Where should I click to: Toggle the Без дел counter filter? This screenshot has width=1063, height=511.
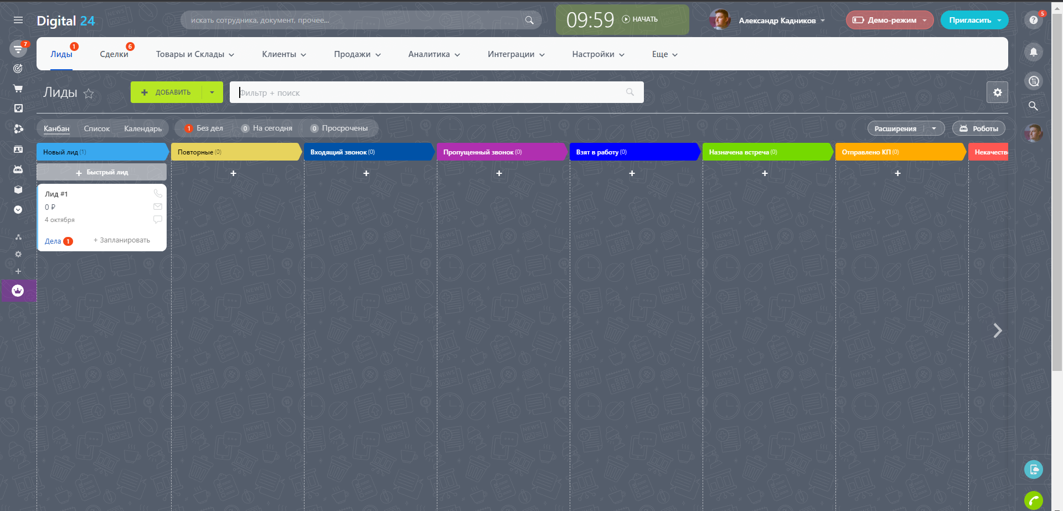point(204,128)
